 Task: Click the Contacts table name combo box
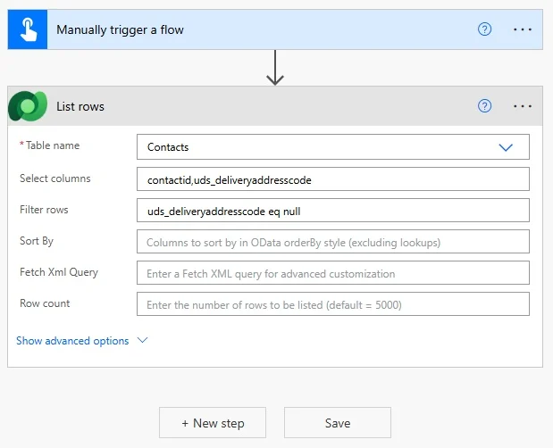point(313,147)
